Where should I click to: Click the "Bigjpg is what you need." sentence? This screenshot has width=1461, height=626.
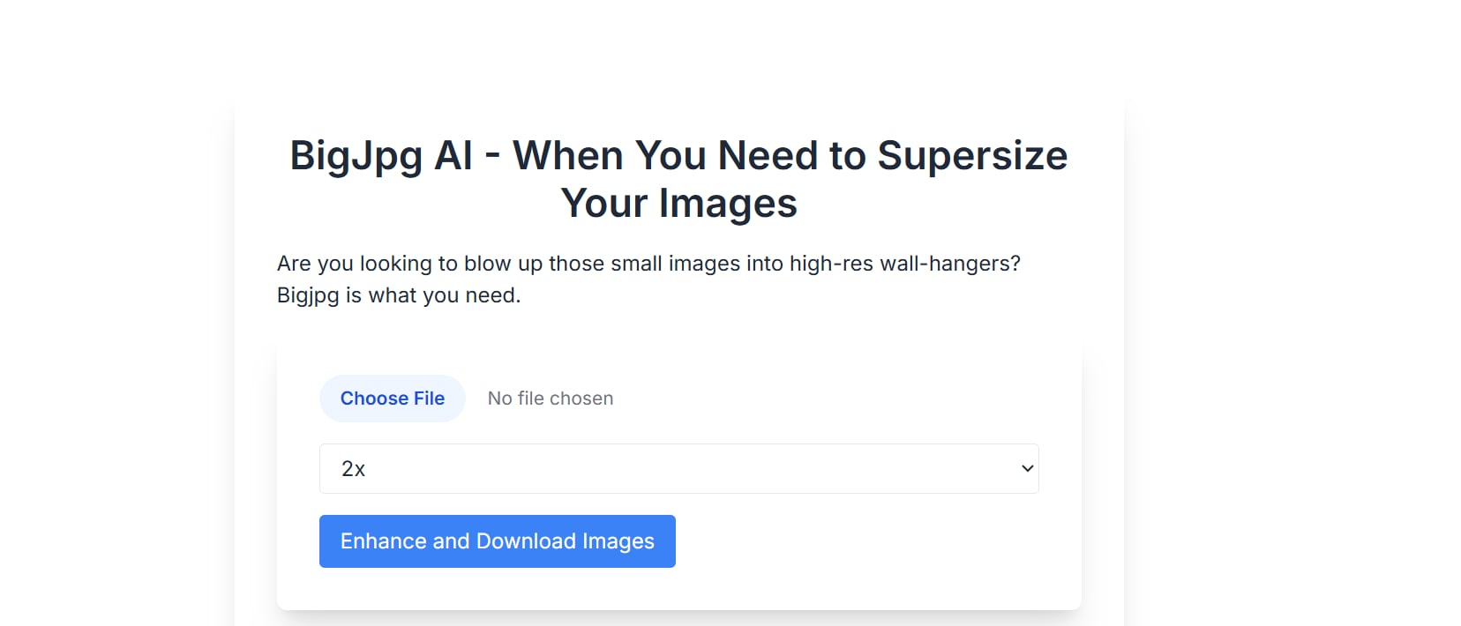(x=399, y=295)
